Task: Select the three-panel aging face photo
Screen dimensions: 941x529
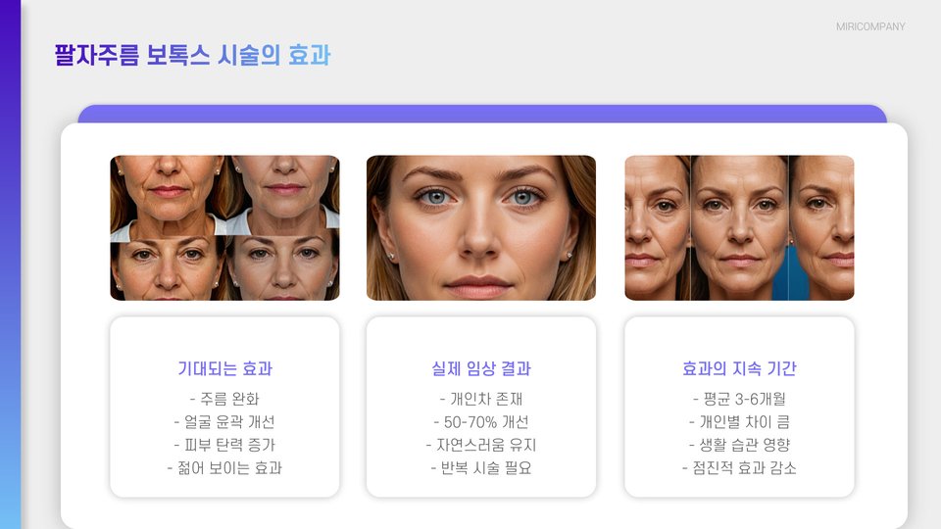Action: [x=739, y=228]
